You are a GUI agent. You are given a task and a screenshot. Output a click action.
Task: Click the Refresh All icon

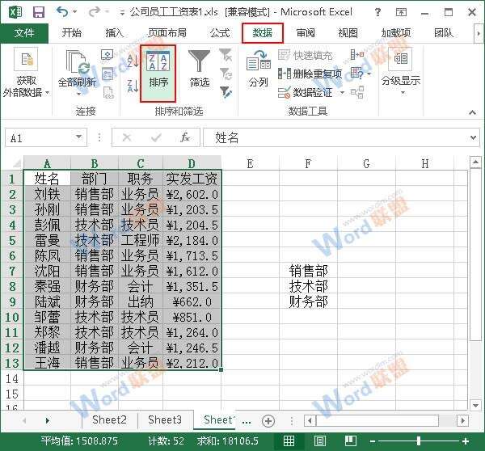click(78, 61)
